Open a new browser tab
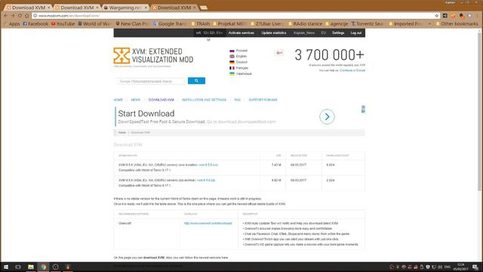 tap(203, 8)
